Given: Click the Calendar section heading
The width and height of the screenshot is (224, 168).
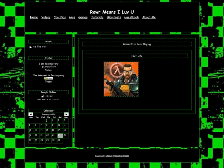Looking at the screenshot, I should [49, 111].
